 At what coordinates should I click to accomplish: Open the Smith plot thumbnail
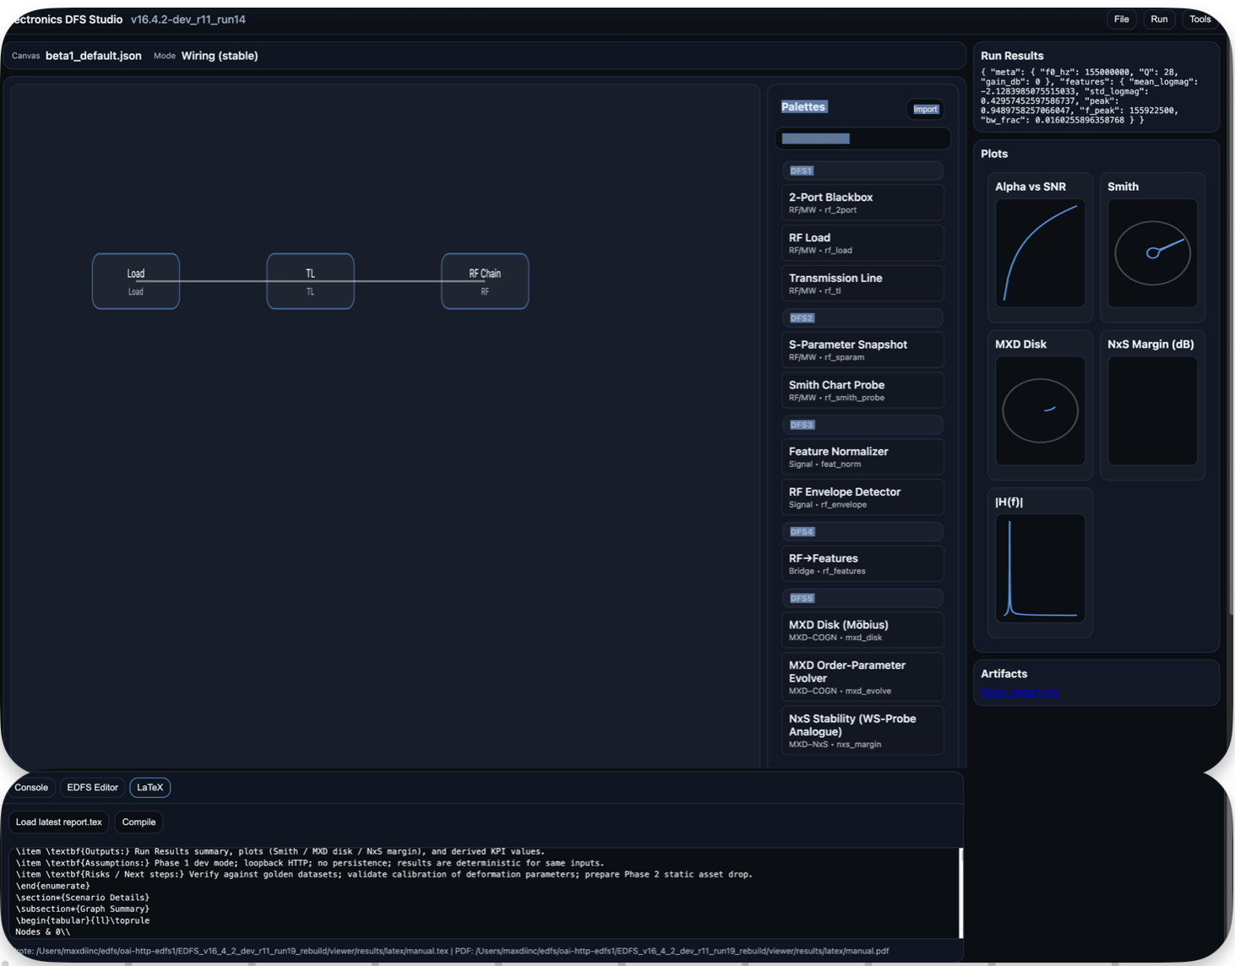(x=1152, y=251)
